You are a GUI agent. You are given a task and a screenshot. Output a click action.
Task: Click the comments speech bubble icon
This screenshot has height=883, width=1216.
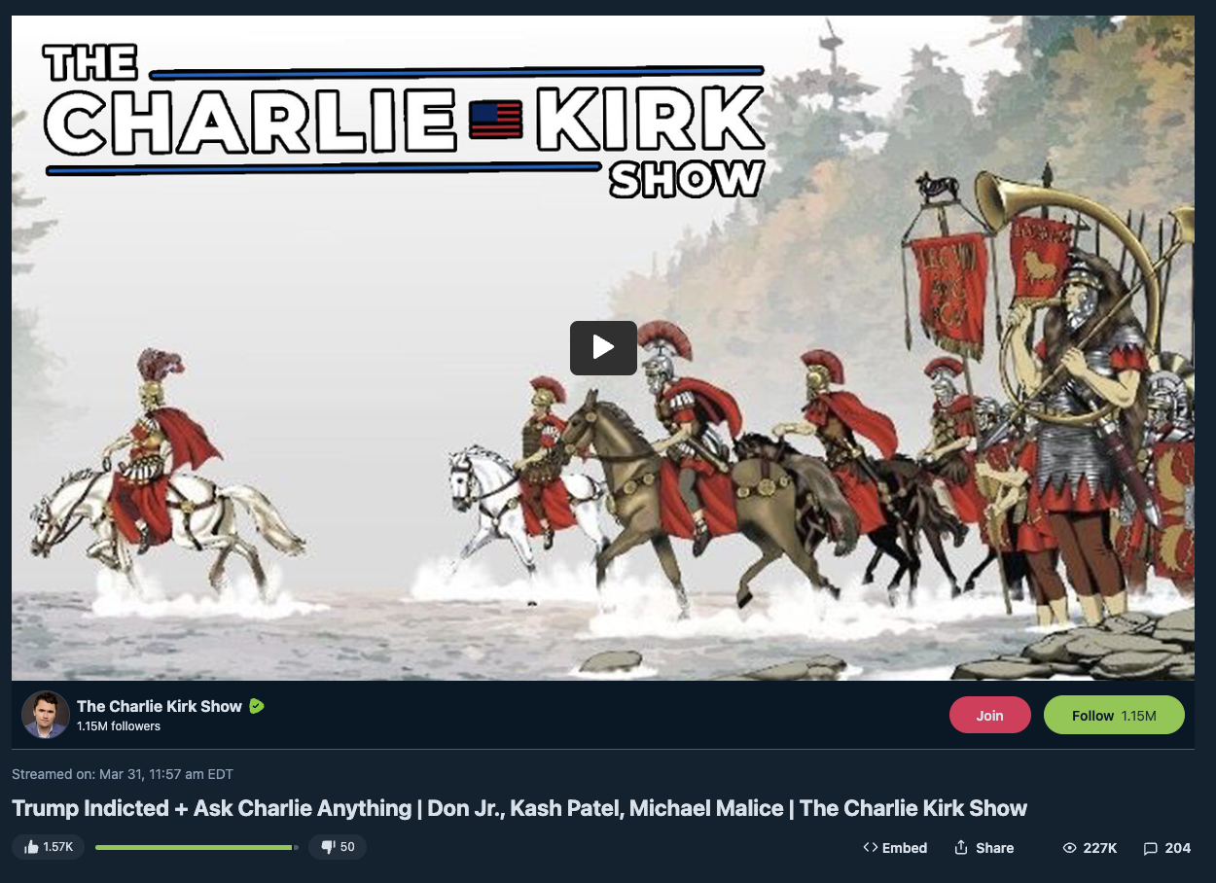point(1151,848)
